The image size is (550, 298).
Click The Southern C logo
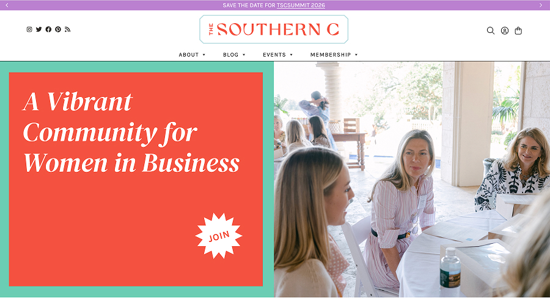pyautogui.click(x=274, y=29)
